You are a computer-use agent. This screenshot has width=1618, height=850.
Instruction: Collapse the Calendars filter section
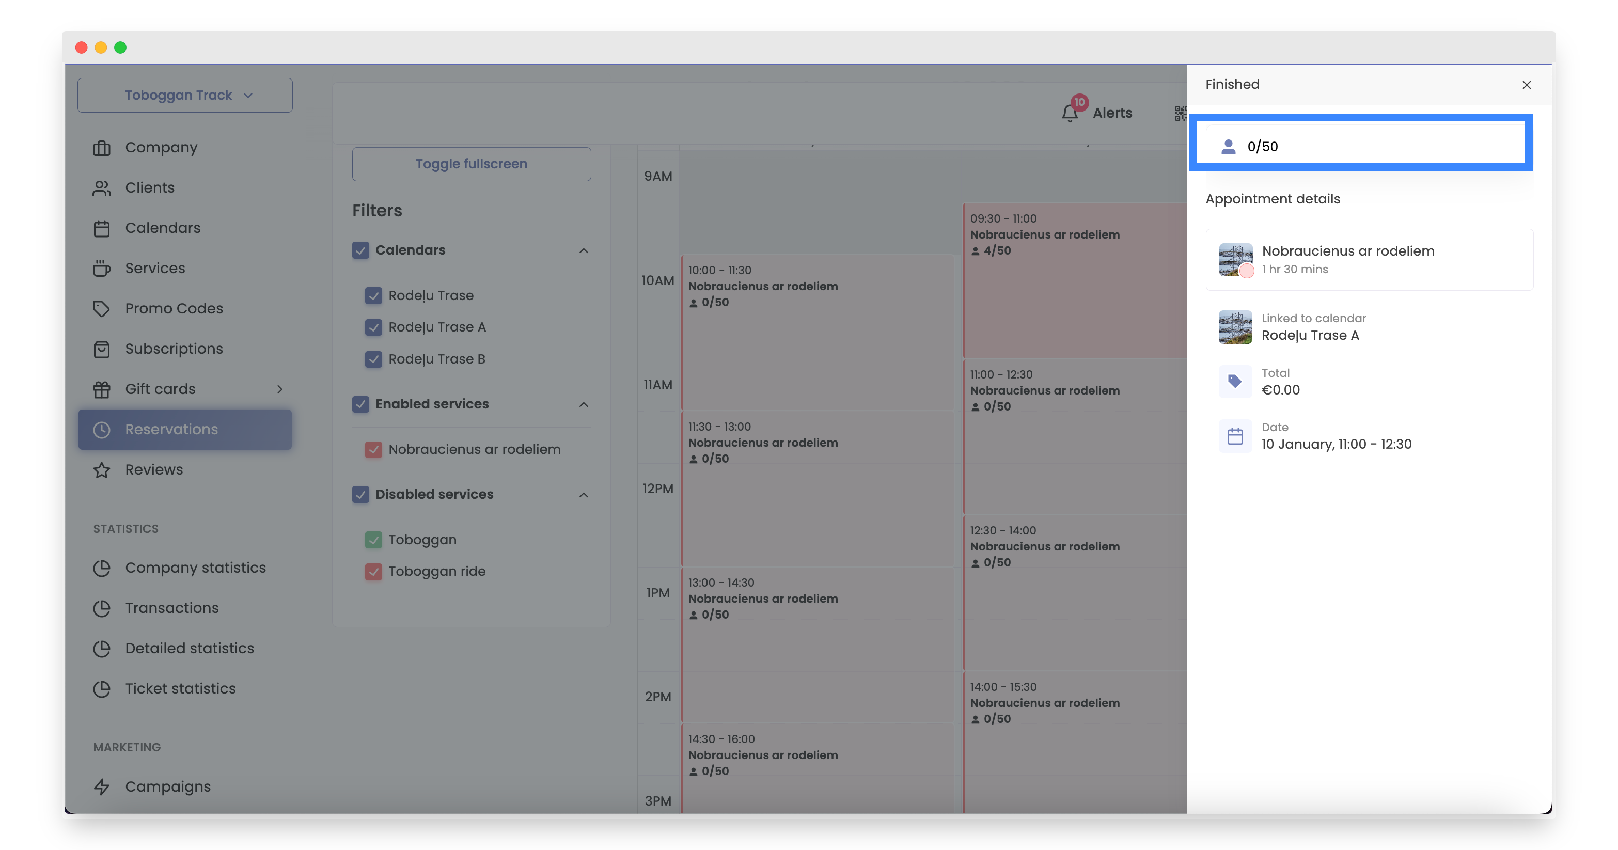[x=584, y=250]
